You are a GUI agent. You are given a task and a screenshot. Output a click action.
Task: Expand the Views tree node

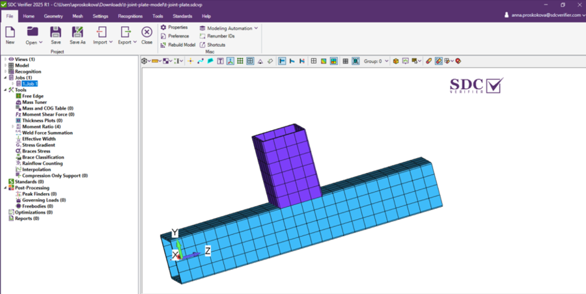tap(5, 59)
